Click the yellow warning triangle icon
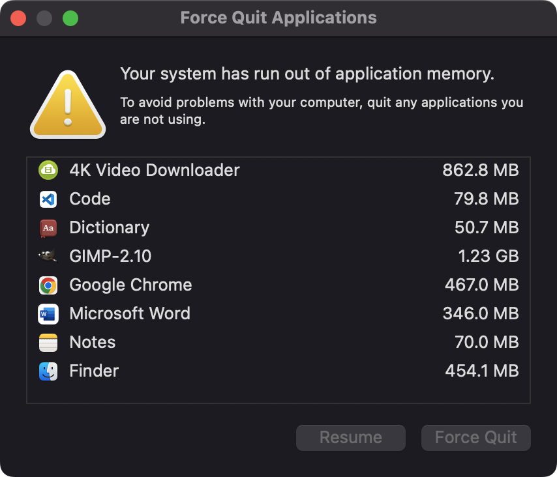557x477 pixels. tap(67, 105)
